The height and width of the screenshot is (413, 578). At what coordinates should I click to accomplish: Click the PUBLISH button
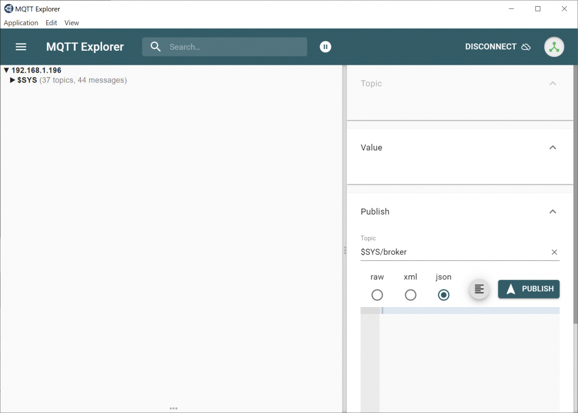[528, 289]
